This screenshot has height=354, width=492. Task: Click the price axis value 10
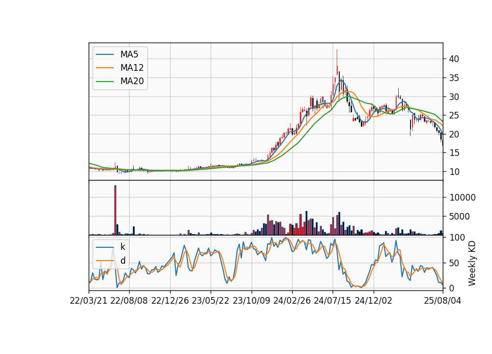pyautogui.click(x=454, y=172)
